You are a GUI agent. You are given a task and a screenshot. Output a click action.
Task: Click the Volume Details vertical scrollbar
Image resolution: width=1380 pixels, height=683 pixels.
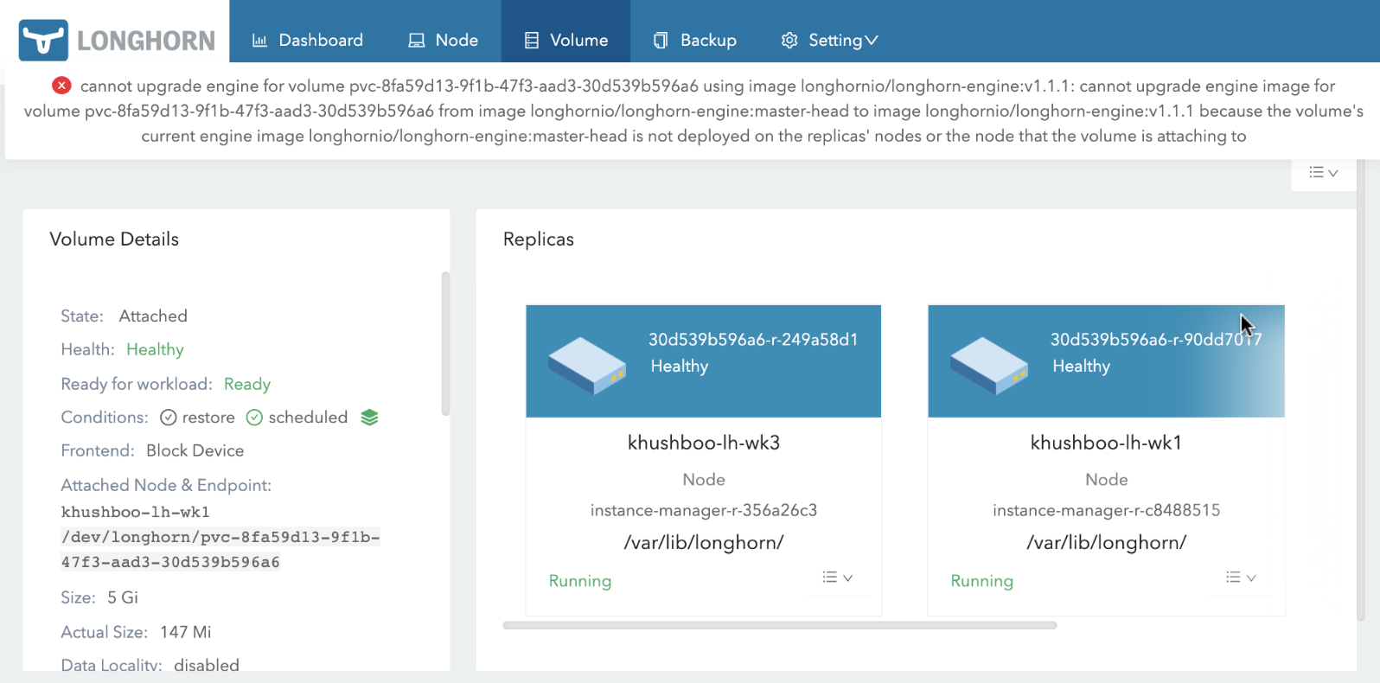pyautogui.click(x=445, y=344)
